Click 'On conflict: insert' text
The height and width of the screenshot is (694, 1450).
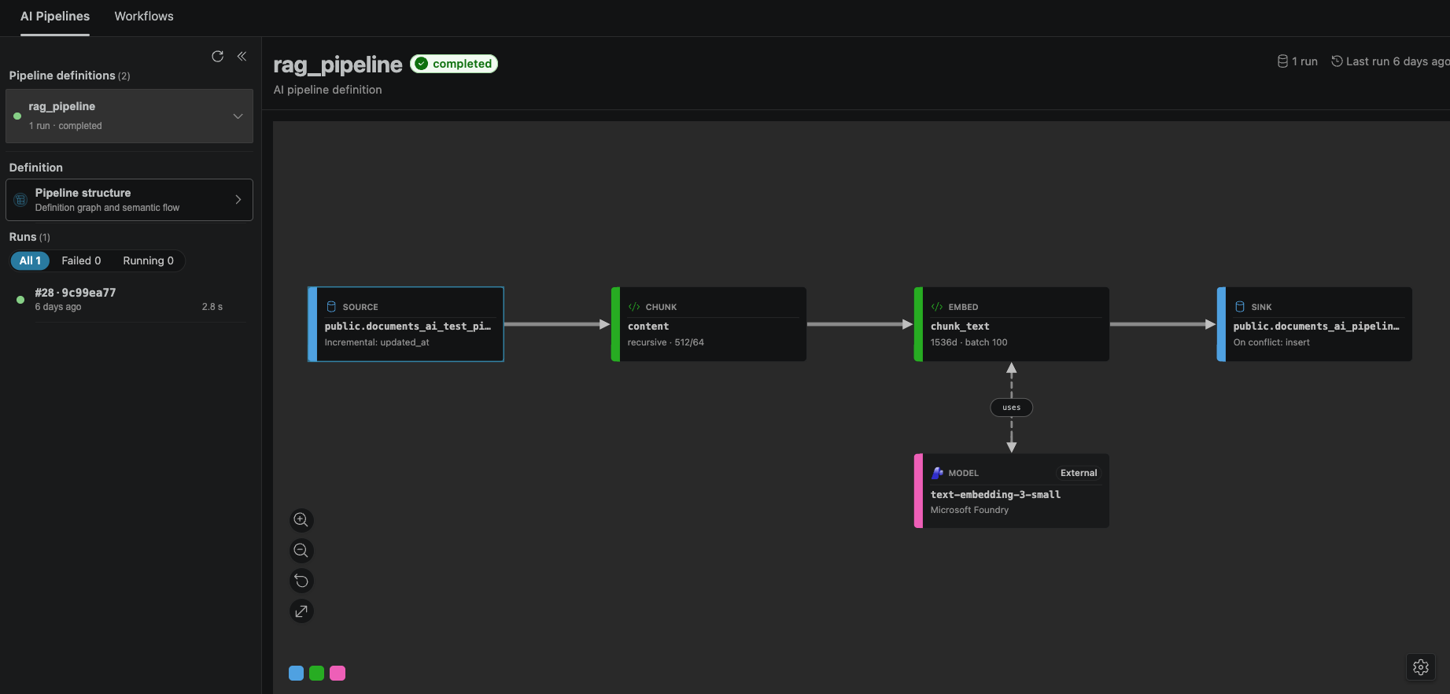(1271, 342)
